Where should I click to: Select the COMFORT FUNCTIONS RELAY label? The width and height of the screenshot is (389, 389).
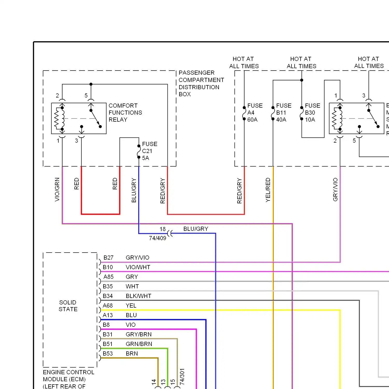tap(125, 113)
